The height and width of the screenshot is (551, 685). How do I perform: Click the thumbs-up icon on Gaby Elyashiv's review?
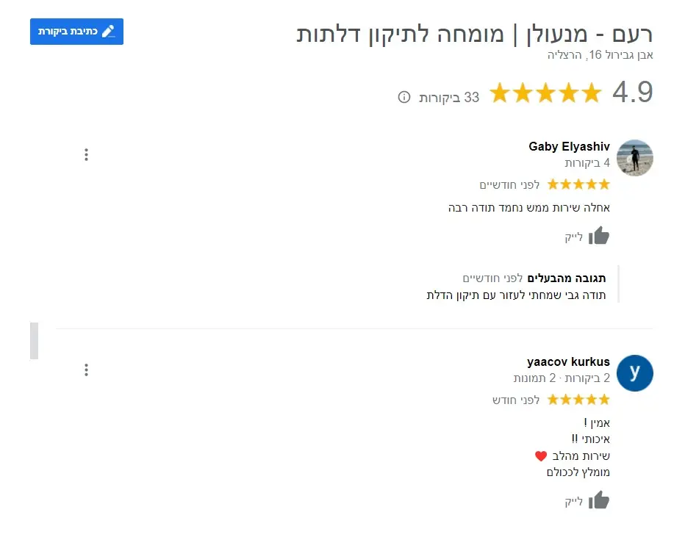click(x=599, y=235)
